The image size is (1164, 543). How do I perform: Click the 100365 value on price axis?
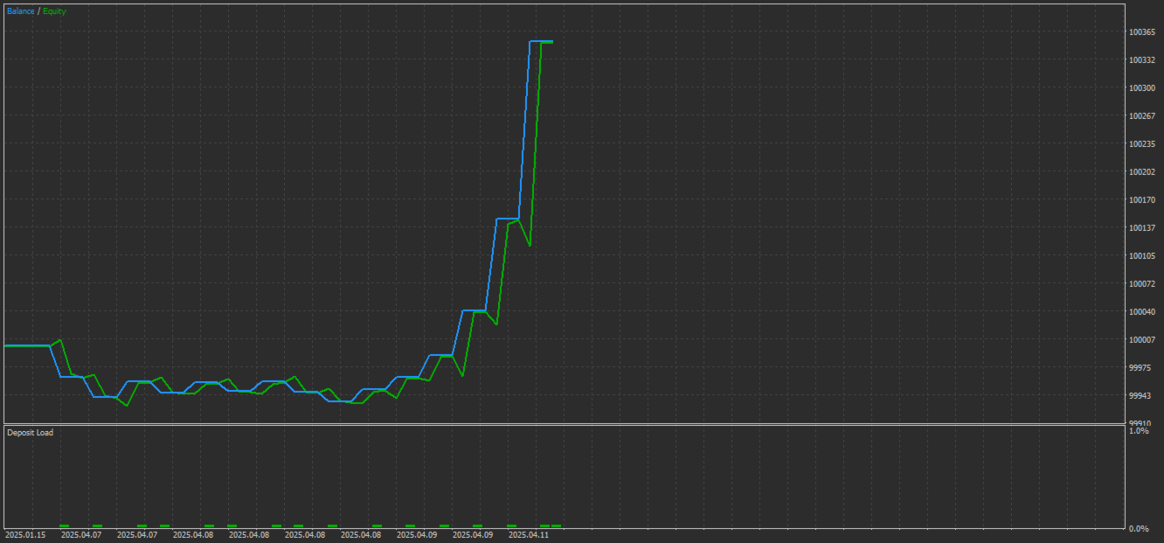[x=1142, y=32]
